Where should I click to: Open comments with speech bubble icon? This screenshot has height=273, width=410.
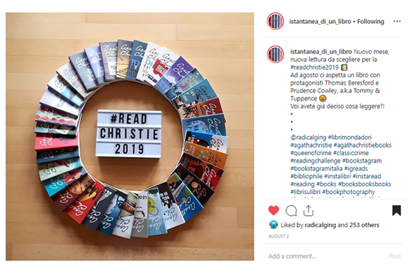pyautogui.click(x=291, y=211)
